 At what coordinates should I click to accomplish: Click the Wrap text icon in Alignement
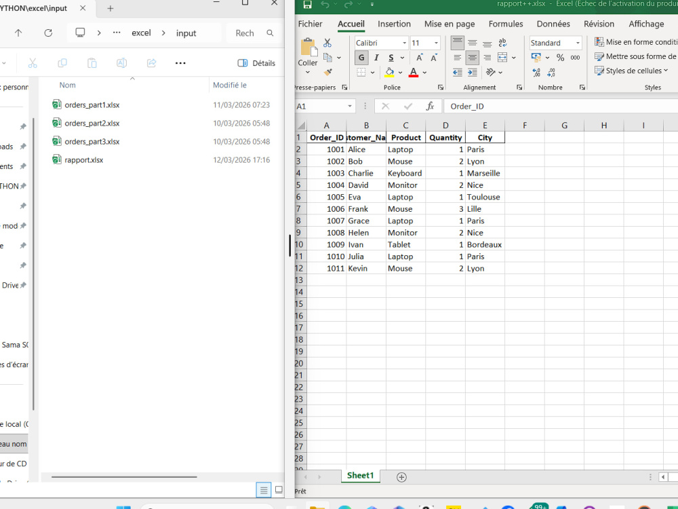[x=502, y=43]
